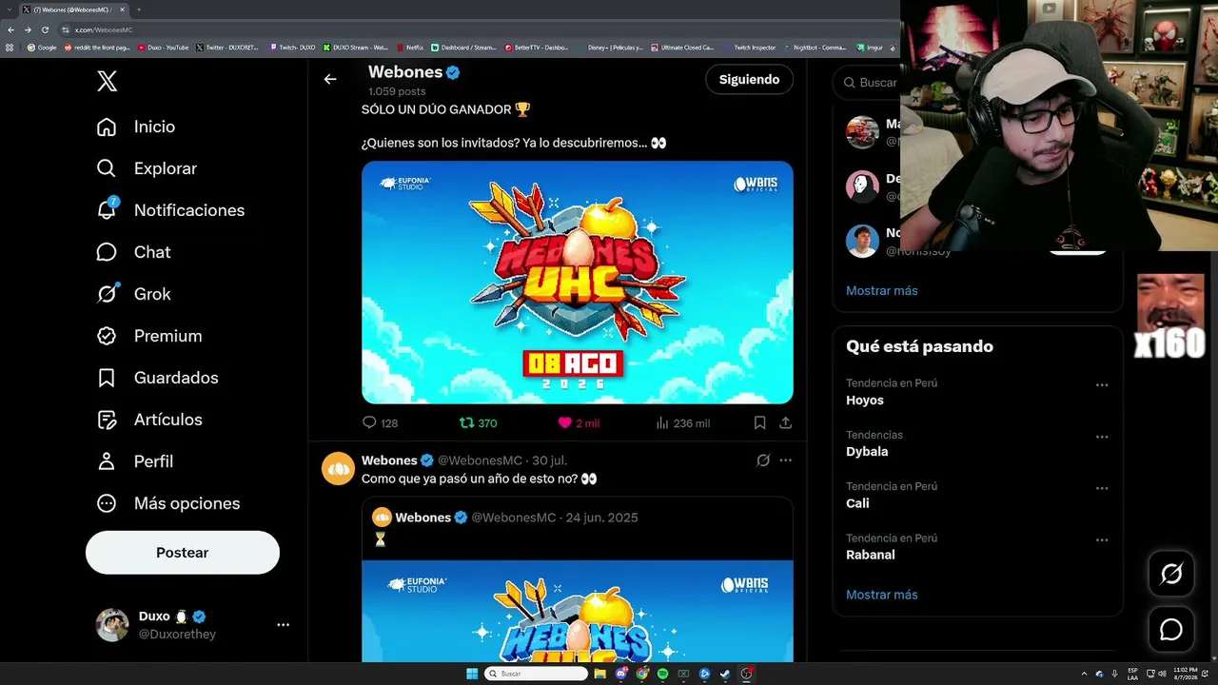Show hidden system tray icons

1084,674
